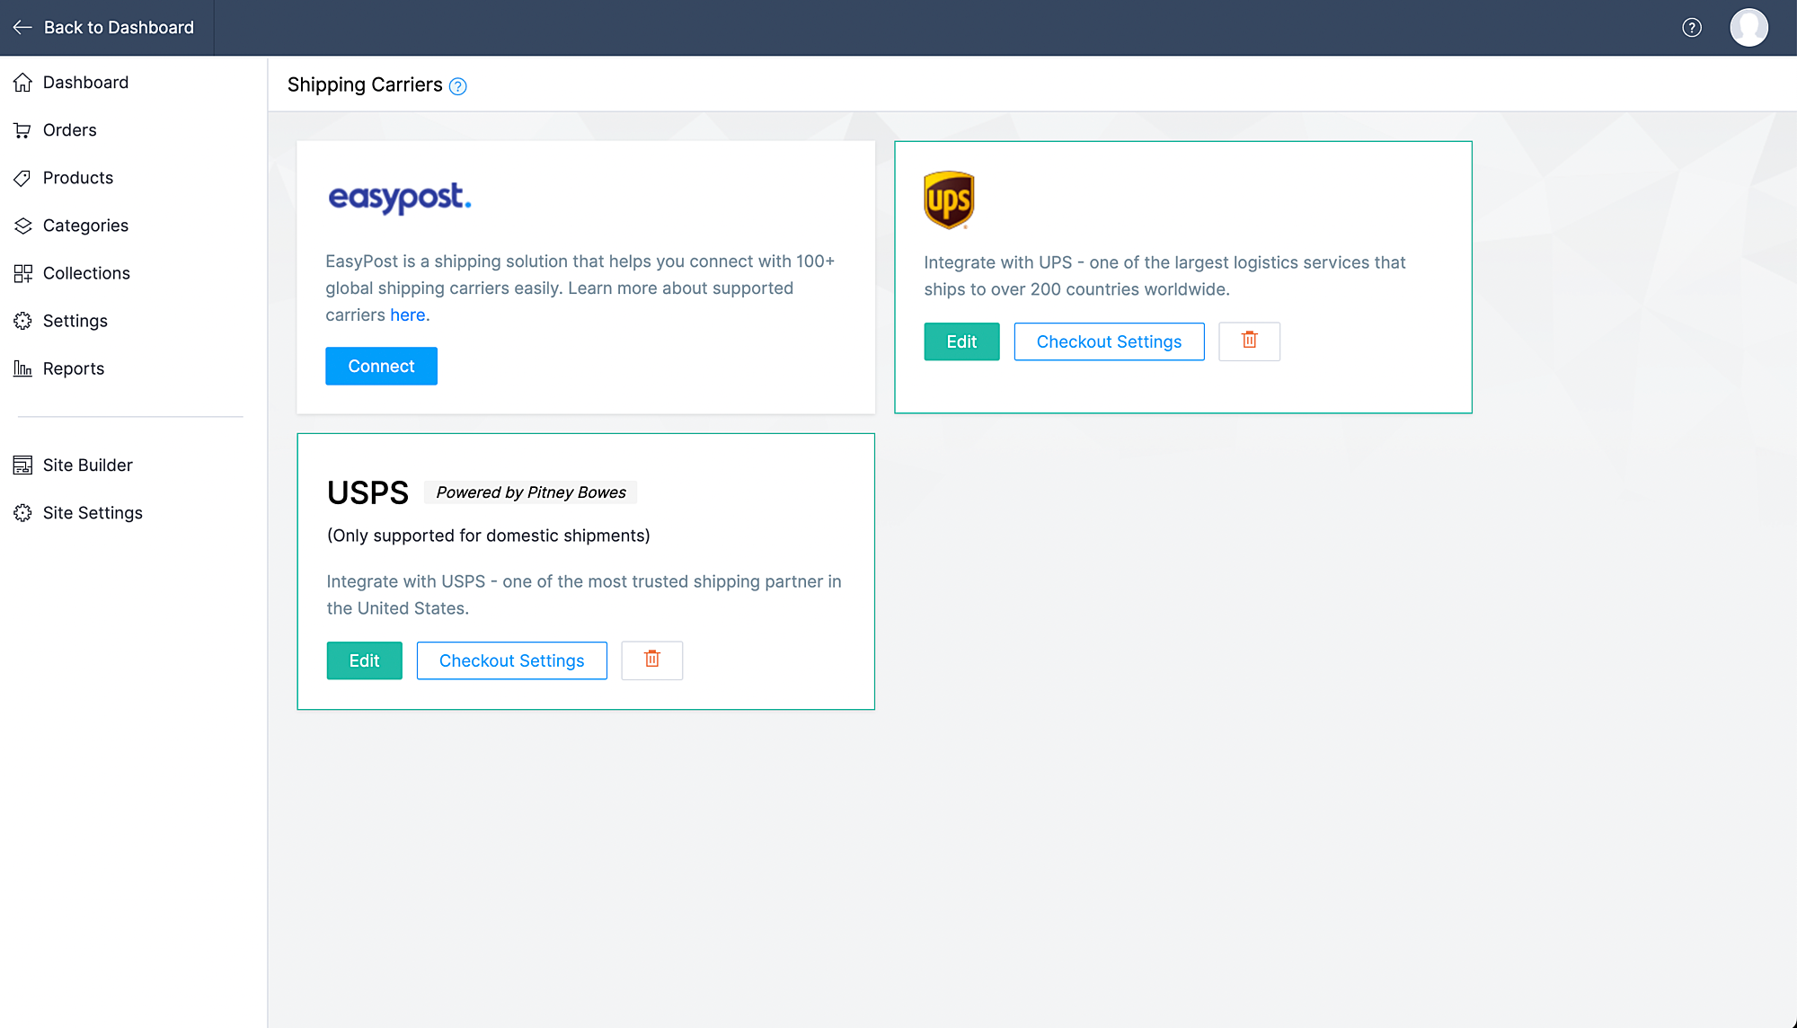Click the Shipping Carriers page title
Image resolution: width=1797 pixels, height=1028 pixels.
(x=365, y=84)
